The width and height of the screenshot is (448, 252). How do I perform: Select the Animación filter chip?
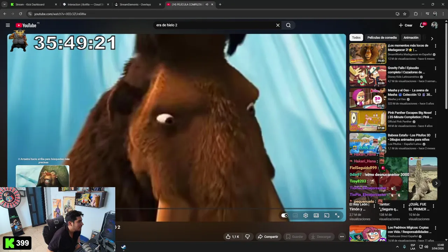411,37
